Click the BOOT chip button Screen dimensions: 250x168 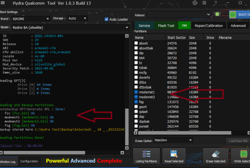[x=239, y=15]
